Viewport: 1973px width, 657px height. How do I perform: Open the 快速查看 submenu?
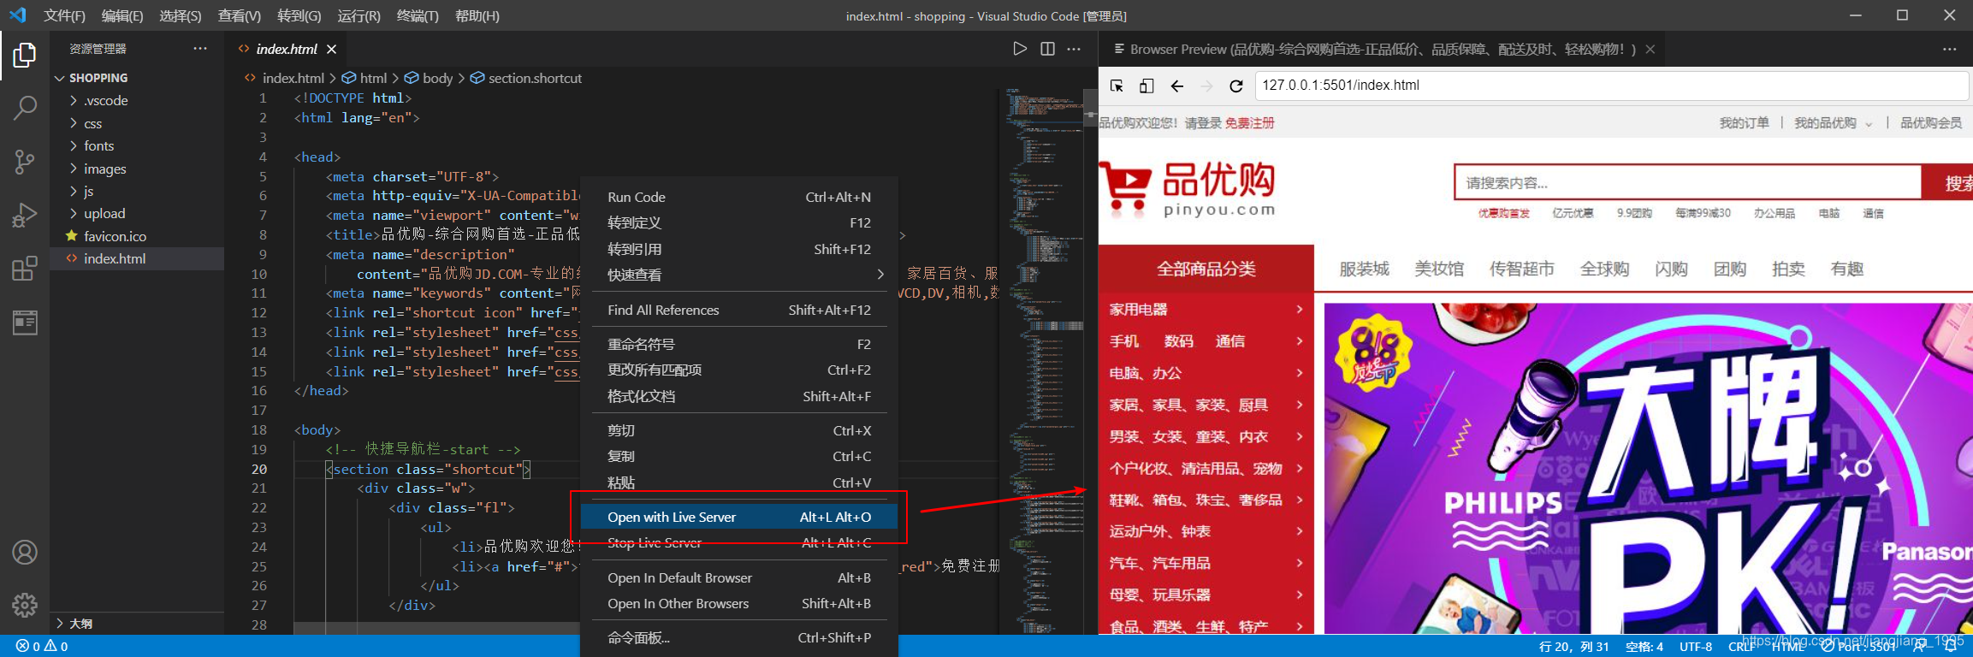739,275
